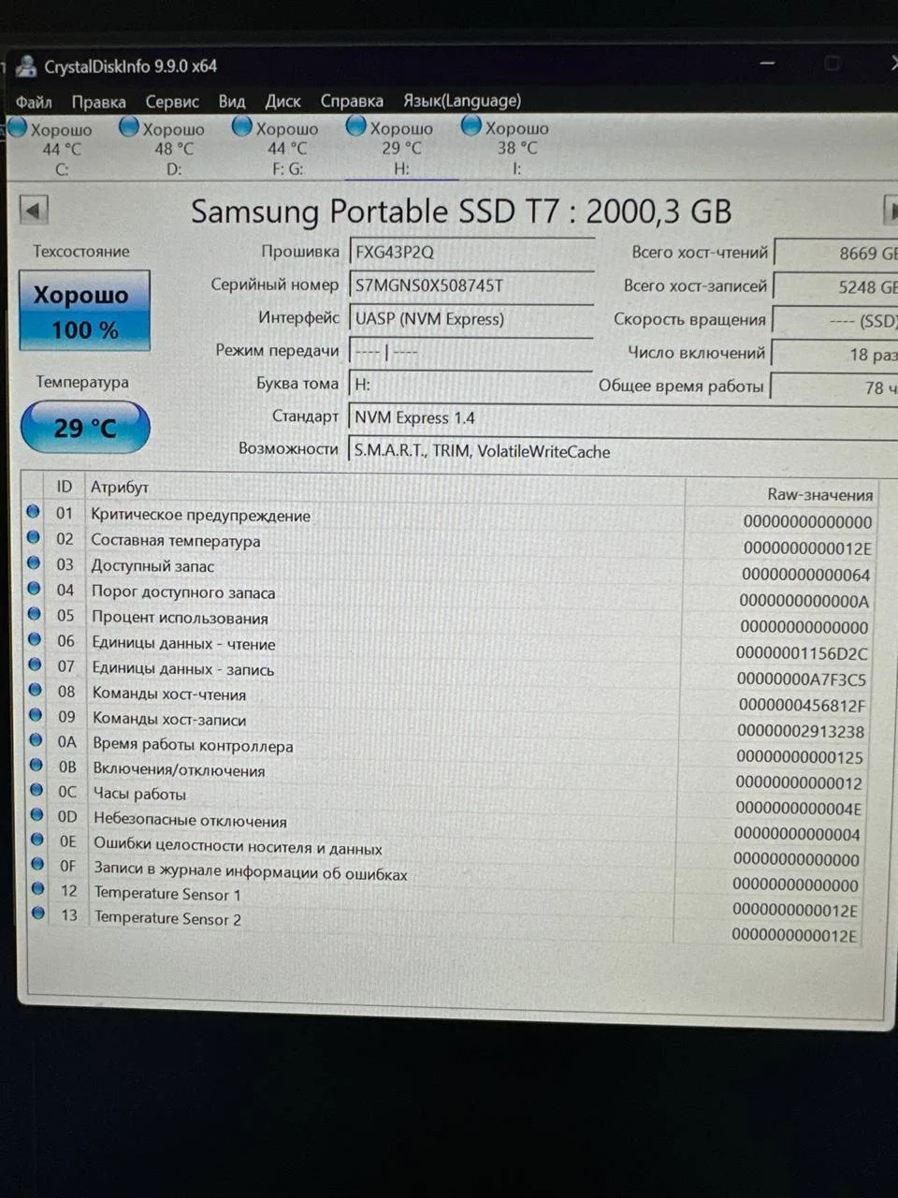The height and width of the screenshot is (1198, 898).
Task: Click the serial number field S7MGNS0X508745T
Action: tap(472, 285)
